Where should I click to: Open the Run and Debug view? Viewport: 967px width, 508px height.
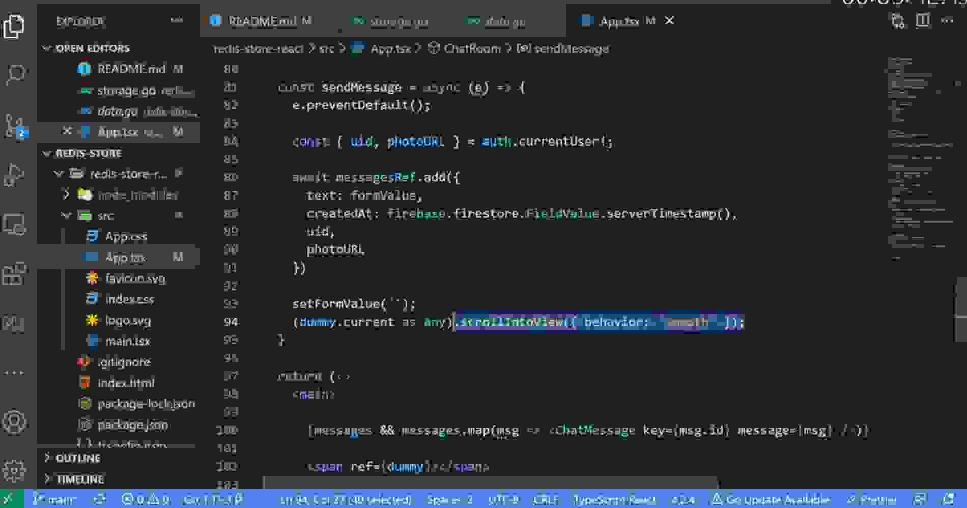[15, 176]
